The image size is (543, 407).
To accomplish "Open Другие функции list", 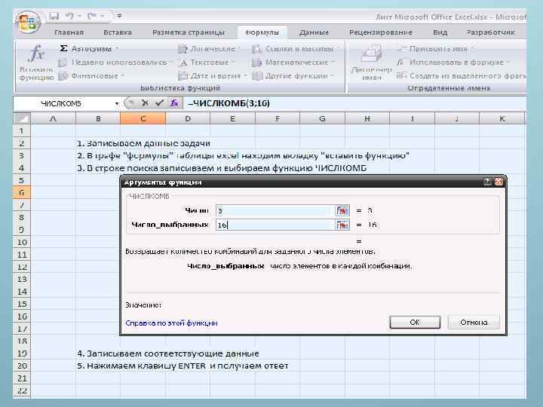I will point(293,76).
